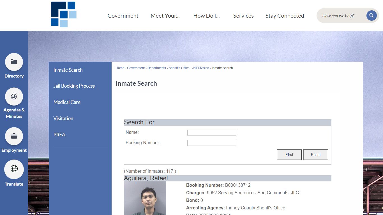Image resolution: width=383 pixels, height=215 pixels.
Task: Open the Stay Connected menu
Action: point(285,16)
